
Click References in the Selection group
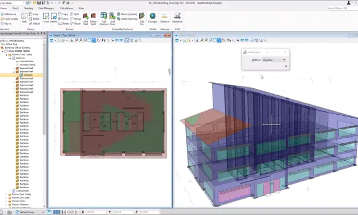click(8, 14)
